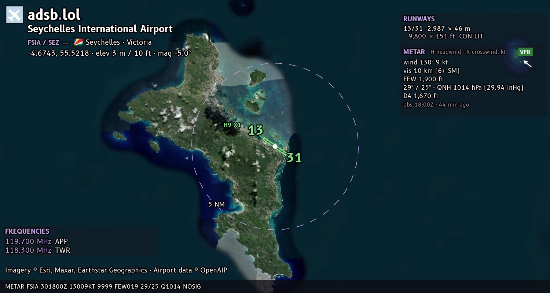This screenshot has width=550, height=293.
Task: Click the "9,800 × 151 ft CON LIT" line
Action: click(446, 36)
